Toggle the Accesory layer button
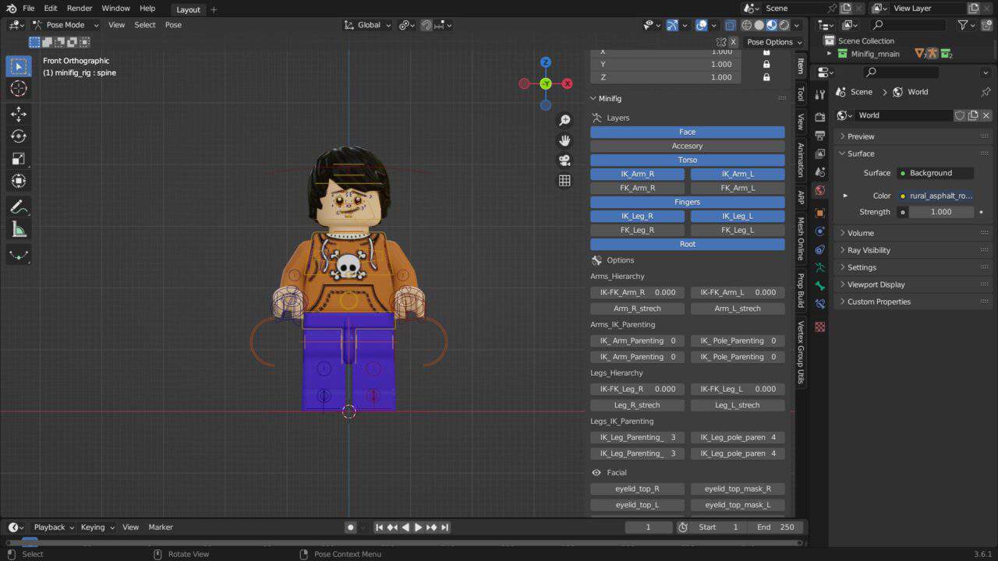Viewport: 998px width, 561px height. [x=688, y=146]
